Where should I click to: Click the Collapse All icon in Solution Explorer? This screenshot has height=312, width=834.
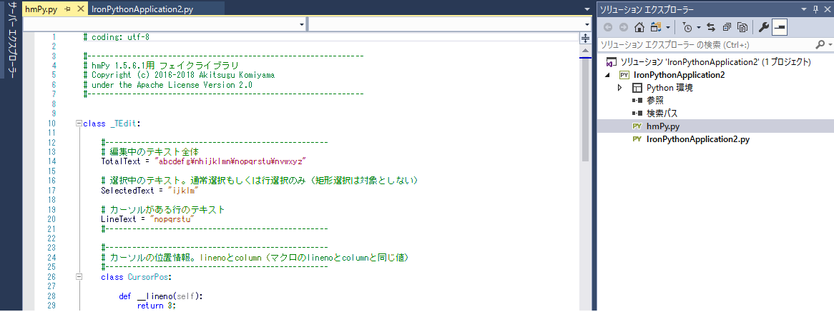pos(727,27)
